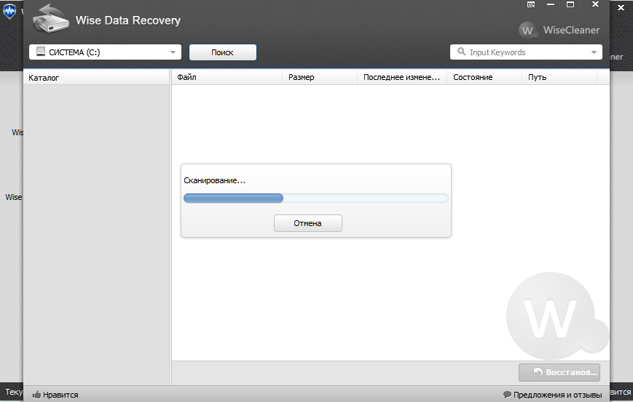
Task: Maximize the Wise Data Recovery window
Action: (570, 5)
